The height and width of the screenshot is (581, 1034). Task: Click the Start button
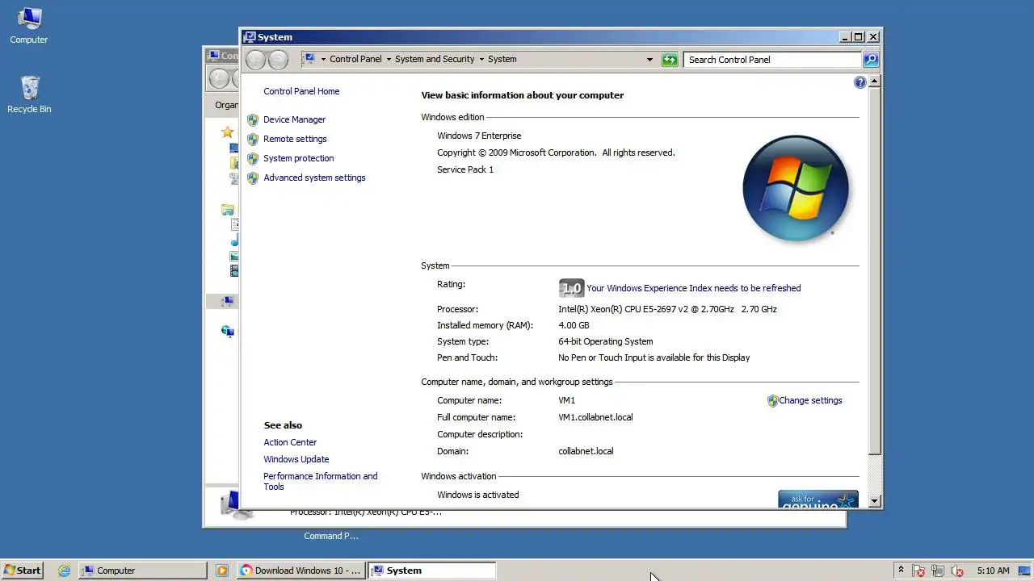coord(23,570)
